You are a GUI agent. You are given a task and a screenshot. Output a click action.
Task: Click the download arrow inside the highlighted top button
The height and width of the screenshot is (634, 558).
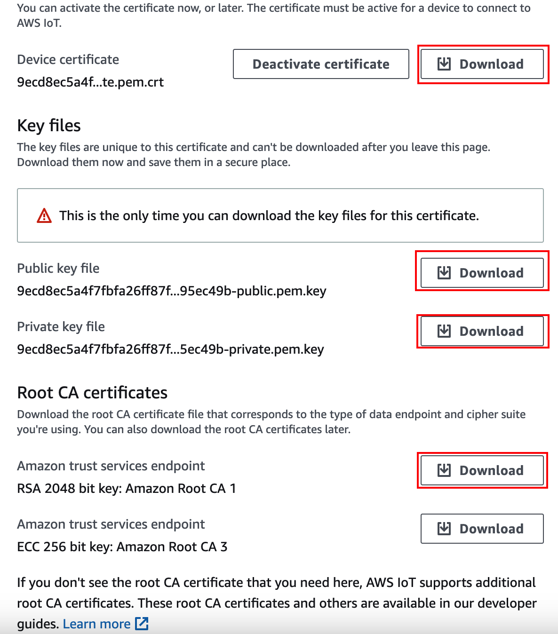pyautogui.click(x=443, y=64)
